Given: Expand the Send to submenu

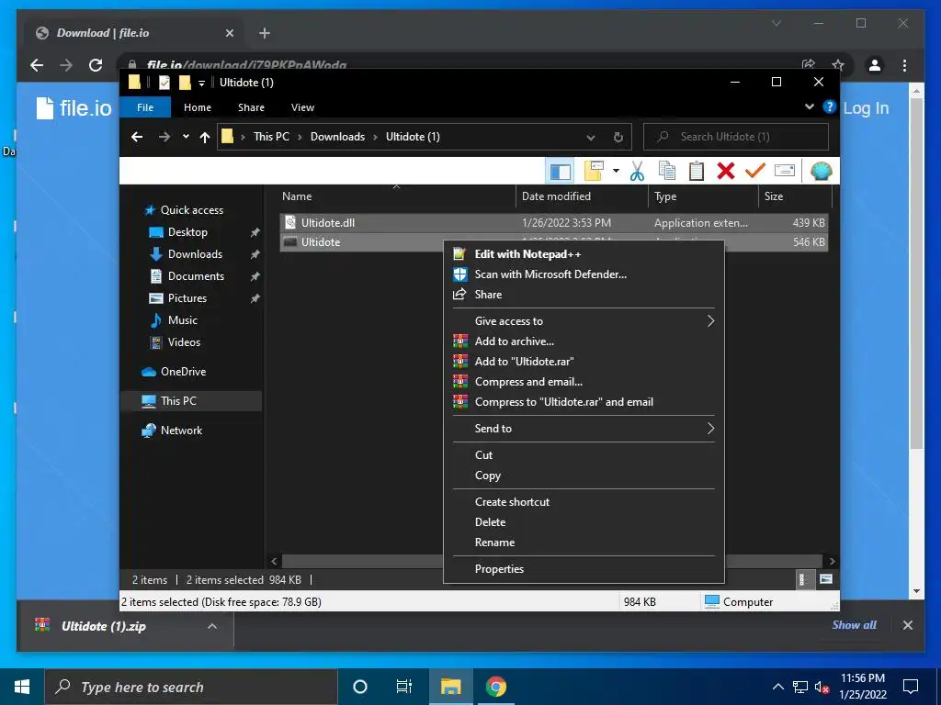Looking at the screenshot, I should (584, 429).
